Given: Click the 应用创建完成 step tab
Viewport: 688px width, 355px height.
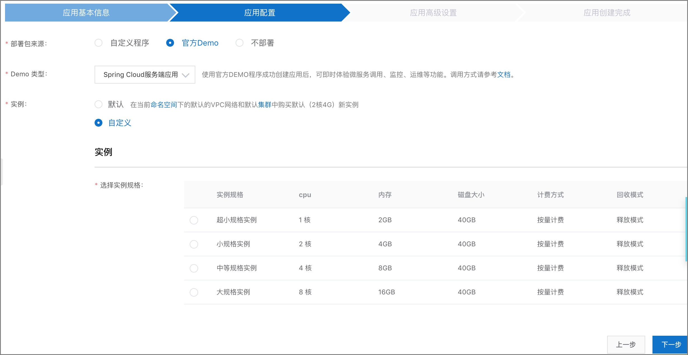Looking at the screenshot, I should point(607,13).
